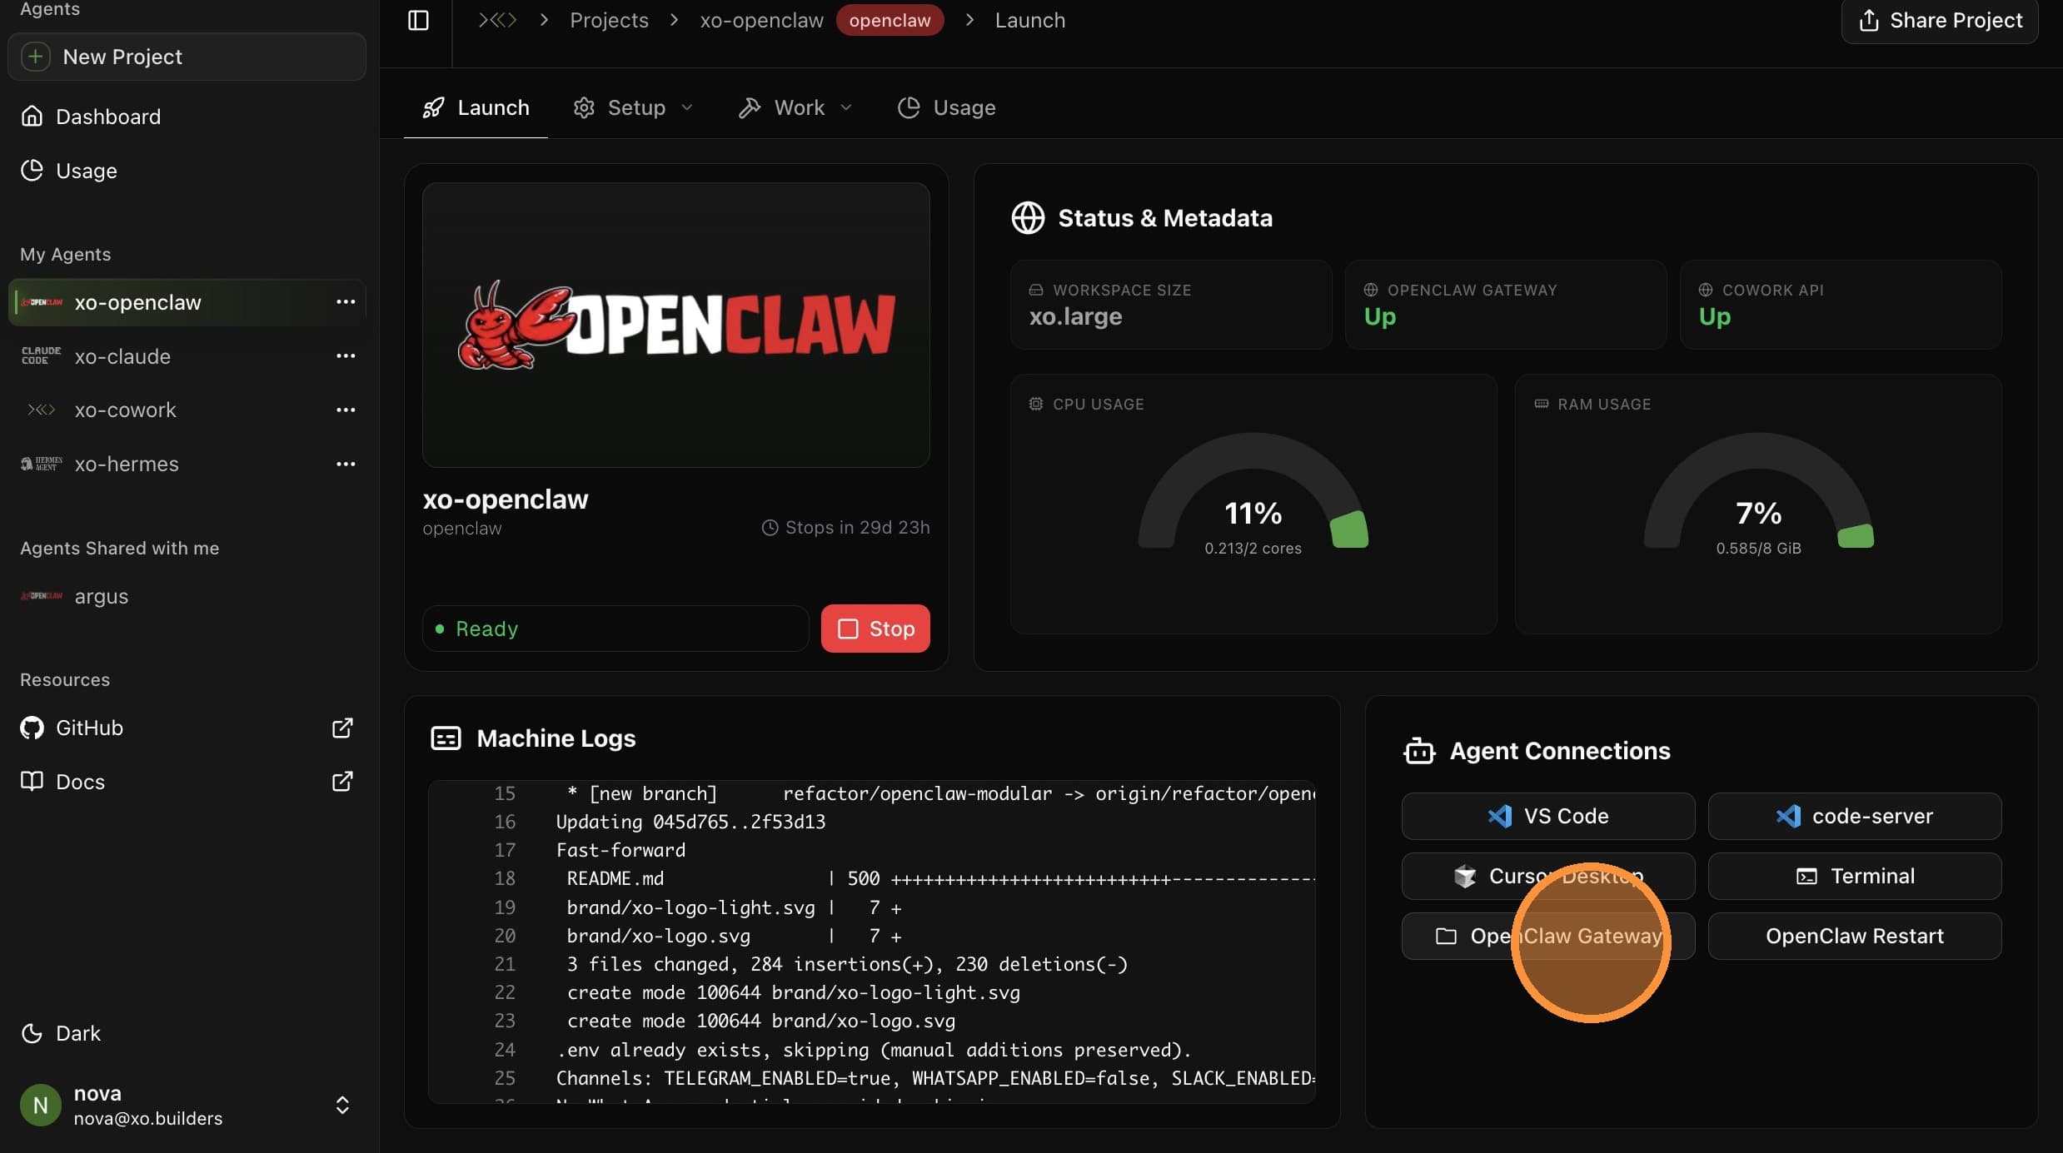Click the Docs book icon
The width and height of the screenshot is (2063, 1153).
coord(32,781)
